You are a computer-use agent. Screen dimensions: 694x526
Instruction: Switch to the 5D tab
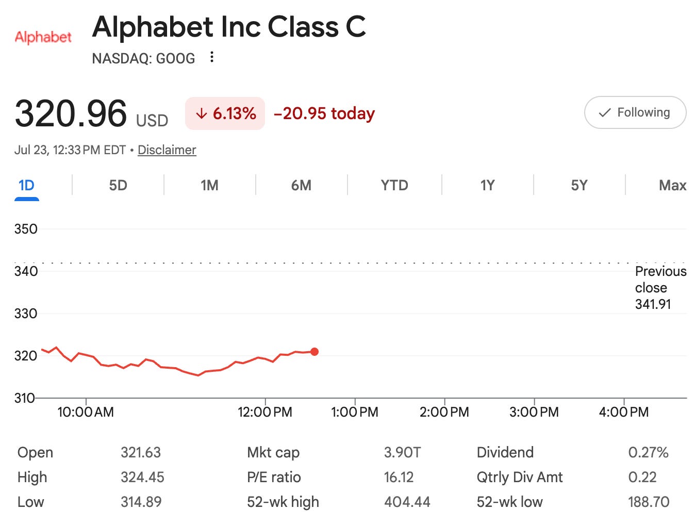[x=118, y=185]
